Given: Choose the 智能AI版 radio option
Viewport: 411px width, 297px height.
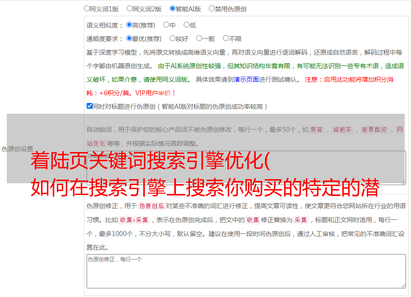Looking at the screenshot, I should 172,9.
